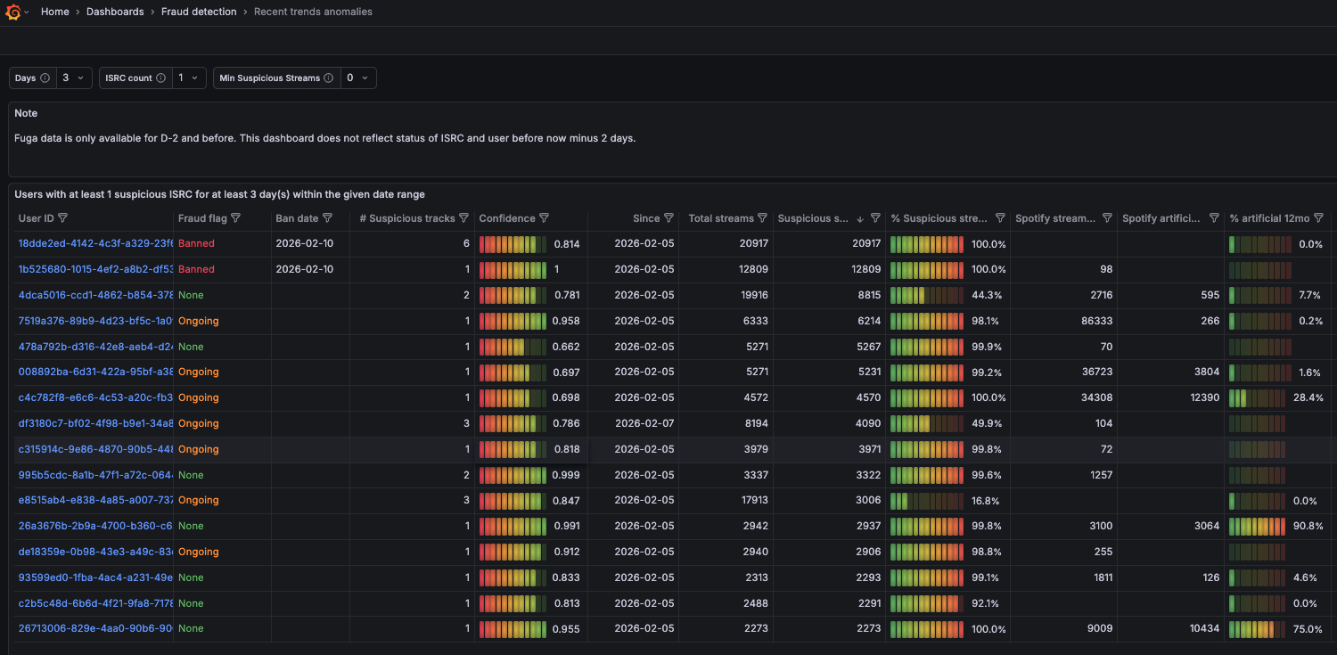Screen dimensions: 1337x655
Task: Click info icon beside Min Suspicious Streams
Action: 328,78
